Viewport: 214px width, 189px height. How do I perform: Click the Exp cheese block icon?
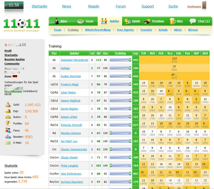click(x=8, y=111)
